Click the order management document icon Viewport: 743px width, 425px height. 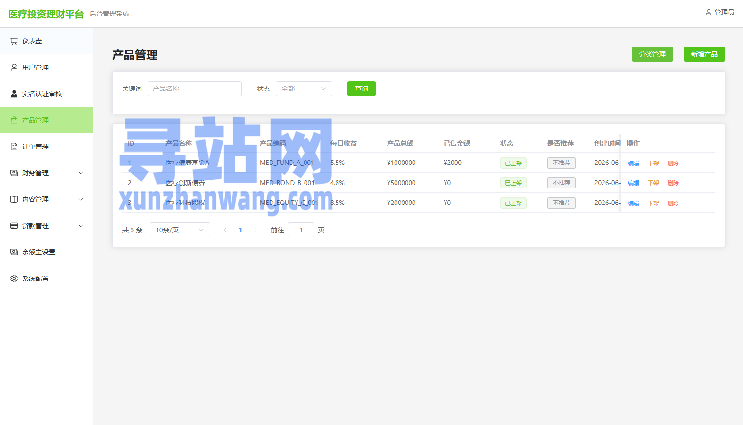(14, 147)
